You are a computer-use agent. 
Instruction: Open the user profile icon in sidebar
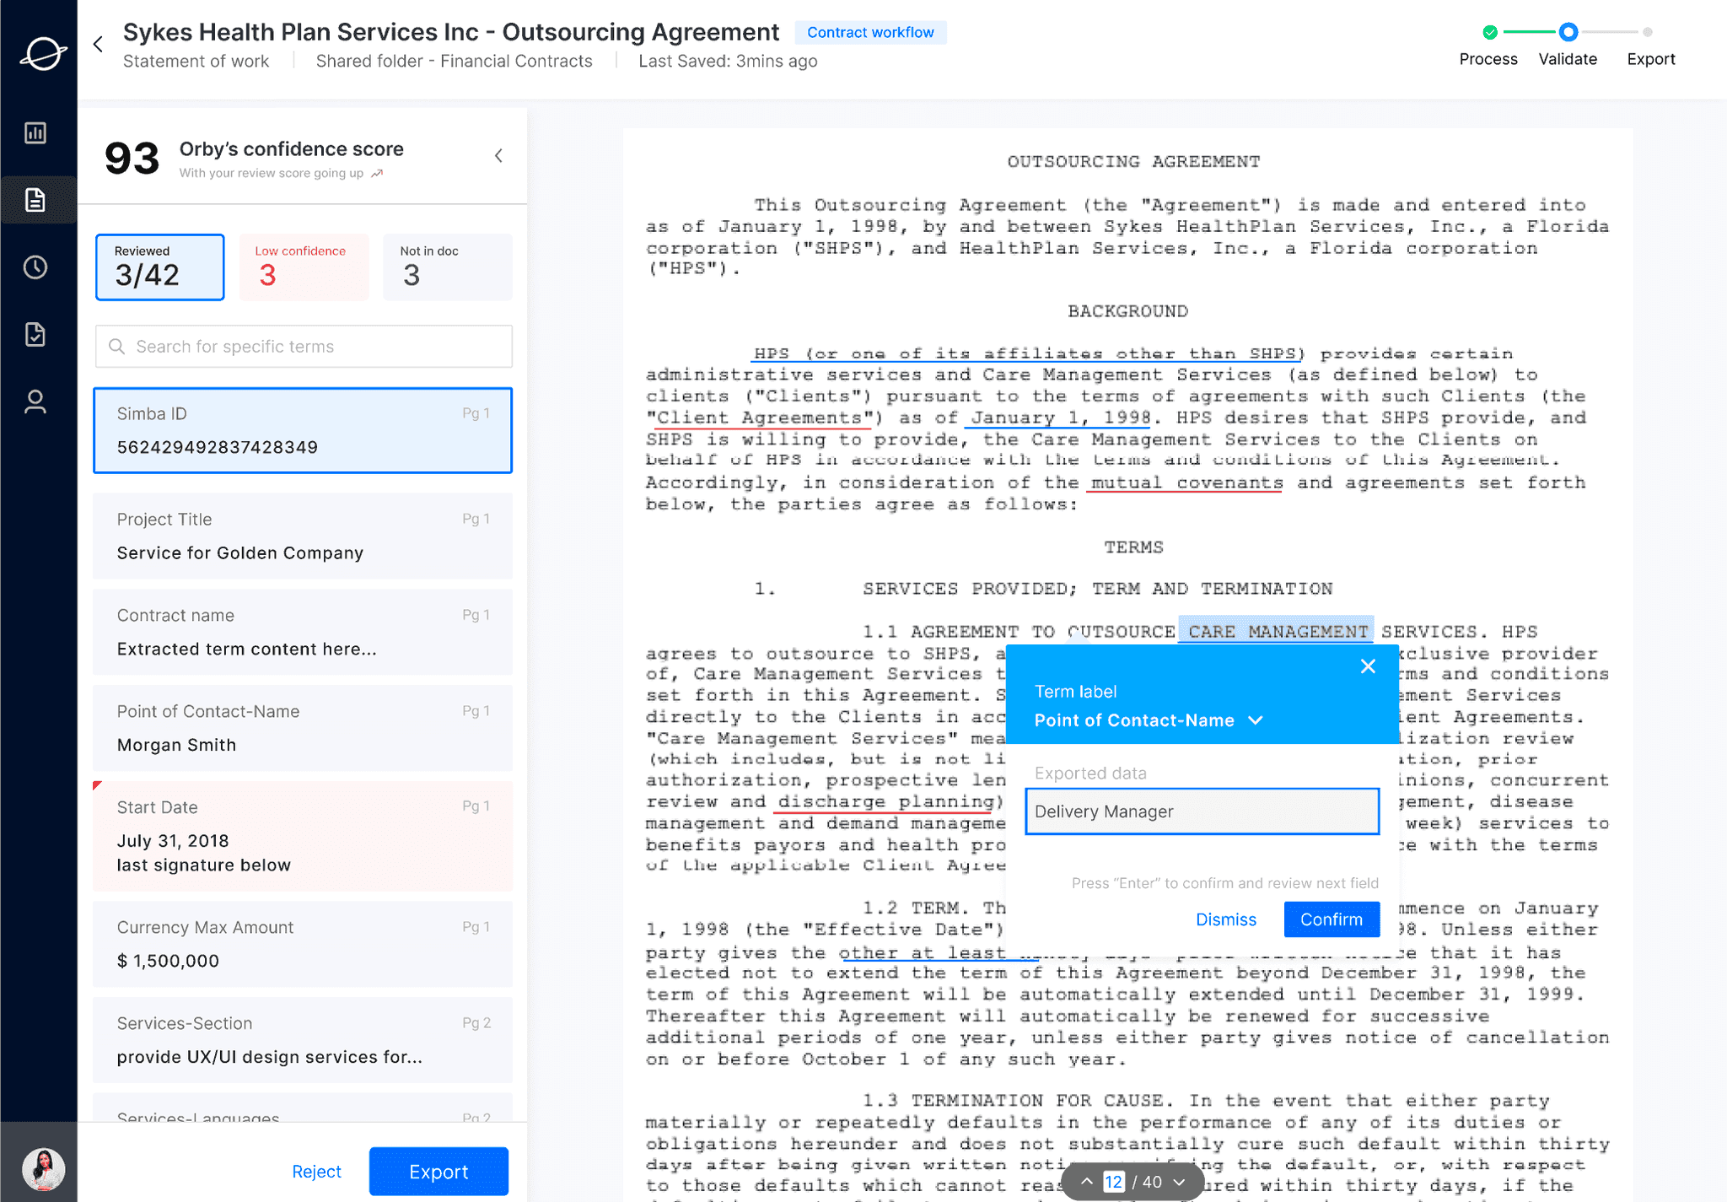[35, 402]
